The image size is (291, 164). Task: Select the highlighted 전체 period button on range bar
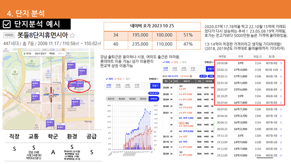point(154,99)
